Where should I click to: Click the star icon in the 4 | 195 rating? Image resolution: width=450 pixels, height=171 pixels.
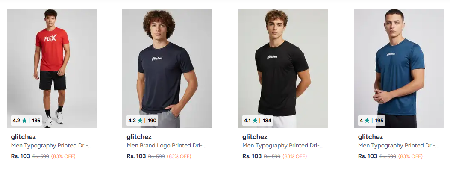coord(367,121)
